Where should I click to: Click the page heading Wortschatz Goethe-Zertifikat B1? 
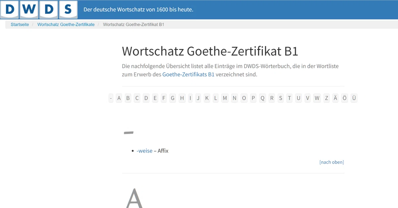[x=210, y=51]
